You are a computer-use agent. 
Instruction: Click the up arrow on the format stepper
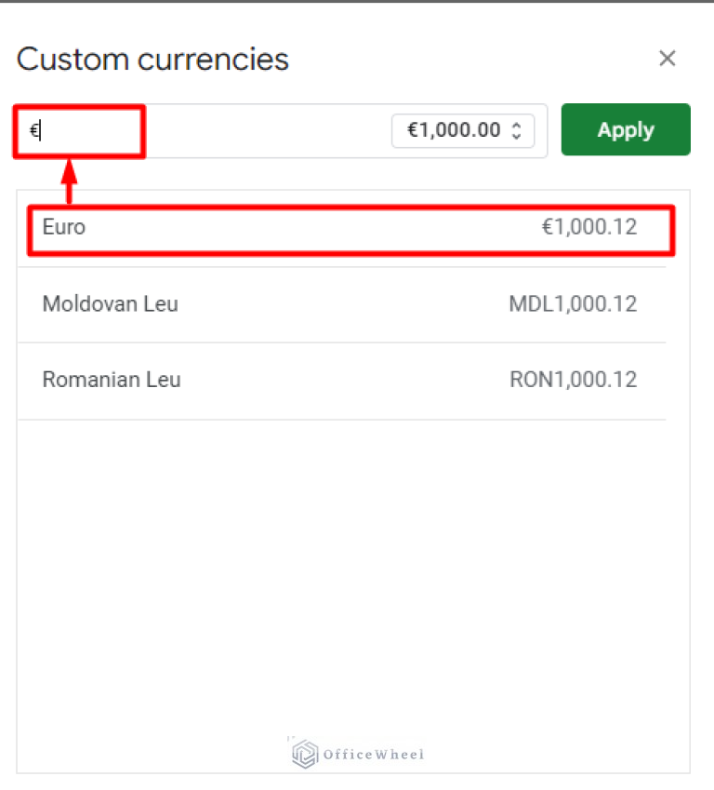click(516, 125)
